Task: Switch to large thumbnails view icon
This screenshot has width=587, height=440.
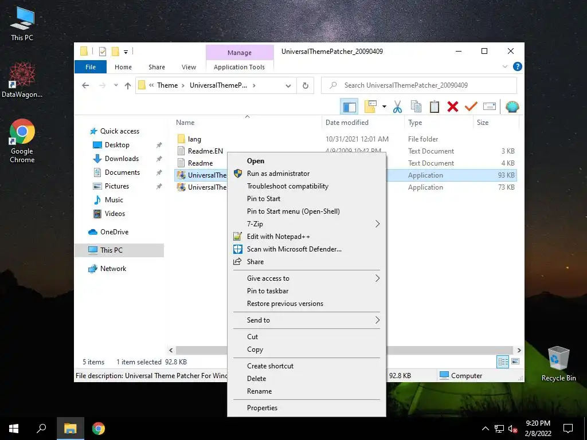Action: 515,362
